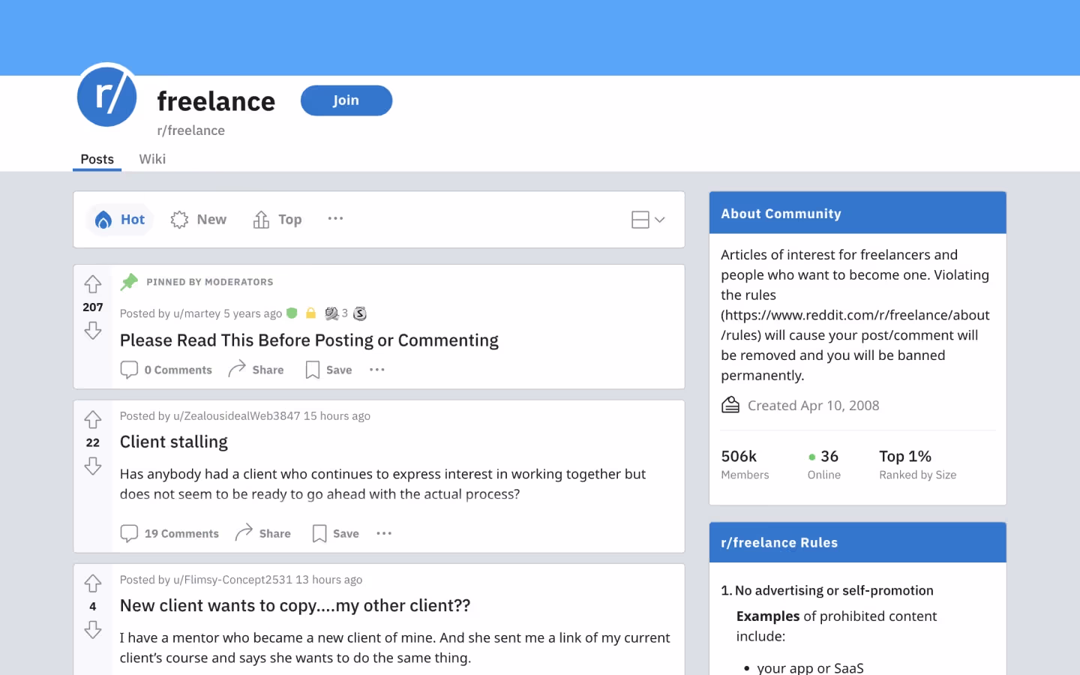
Task: Upvote the pinned moderator post
Action: (x=93, y=284)
